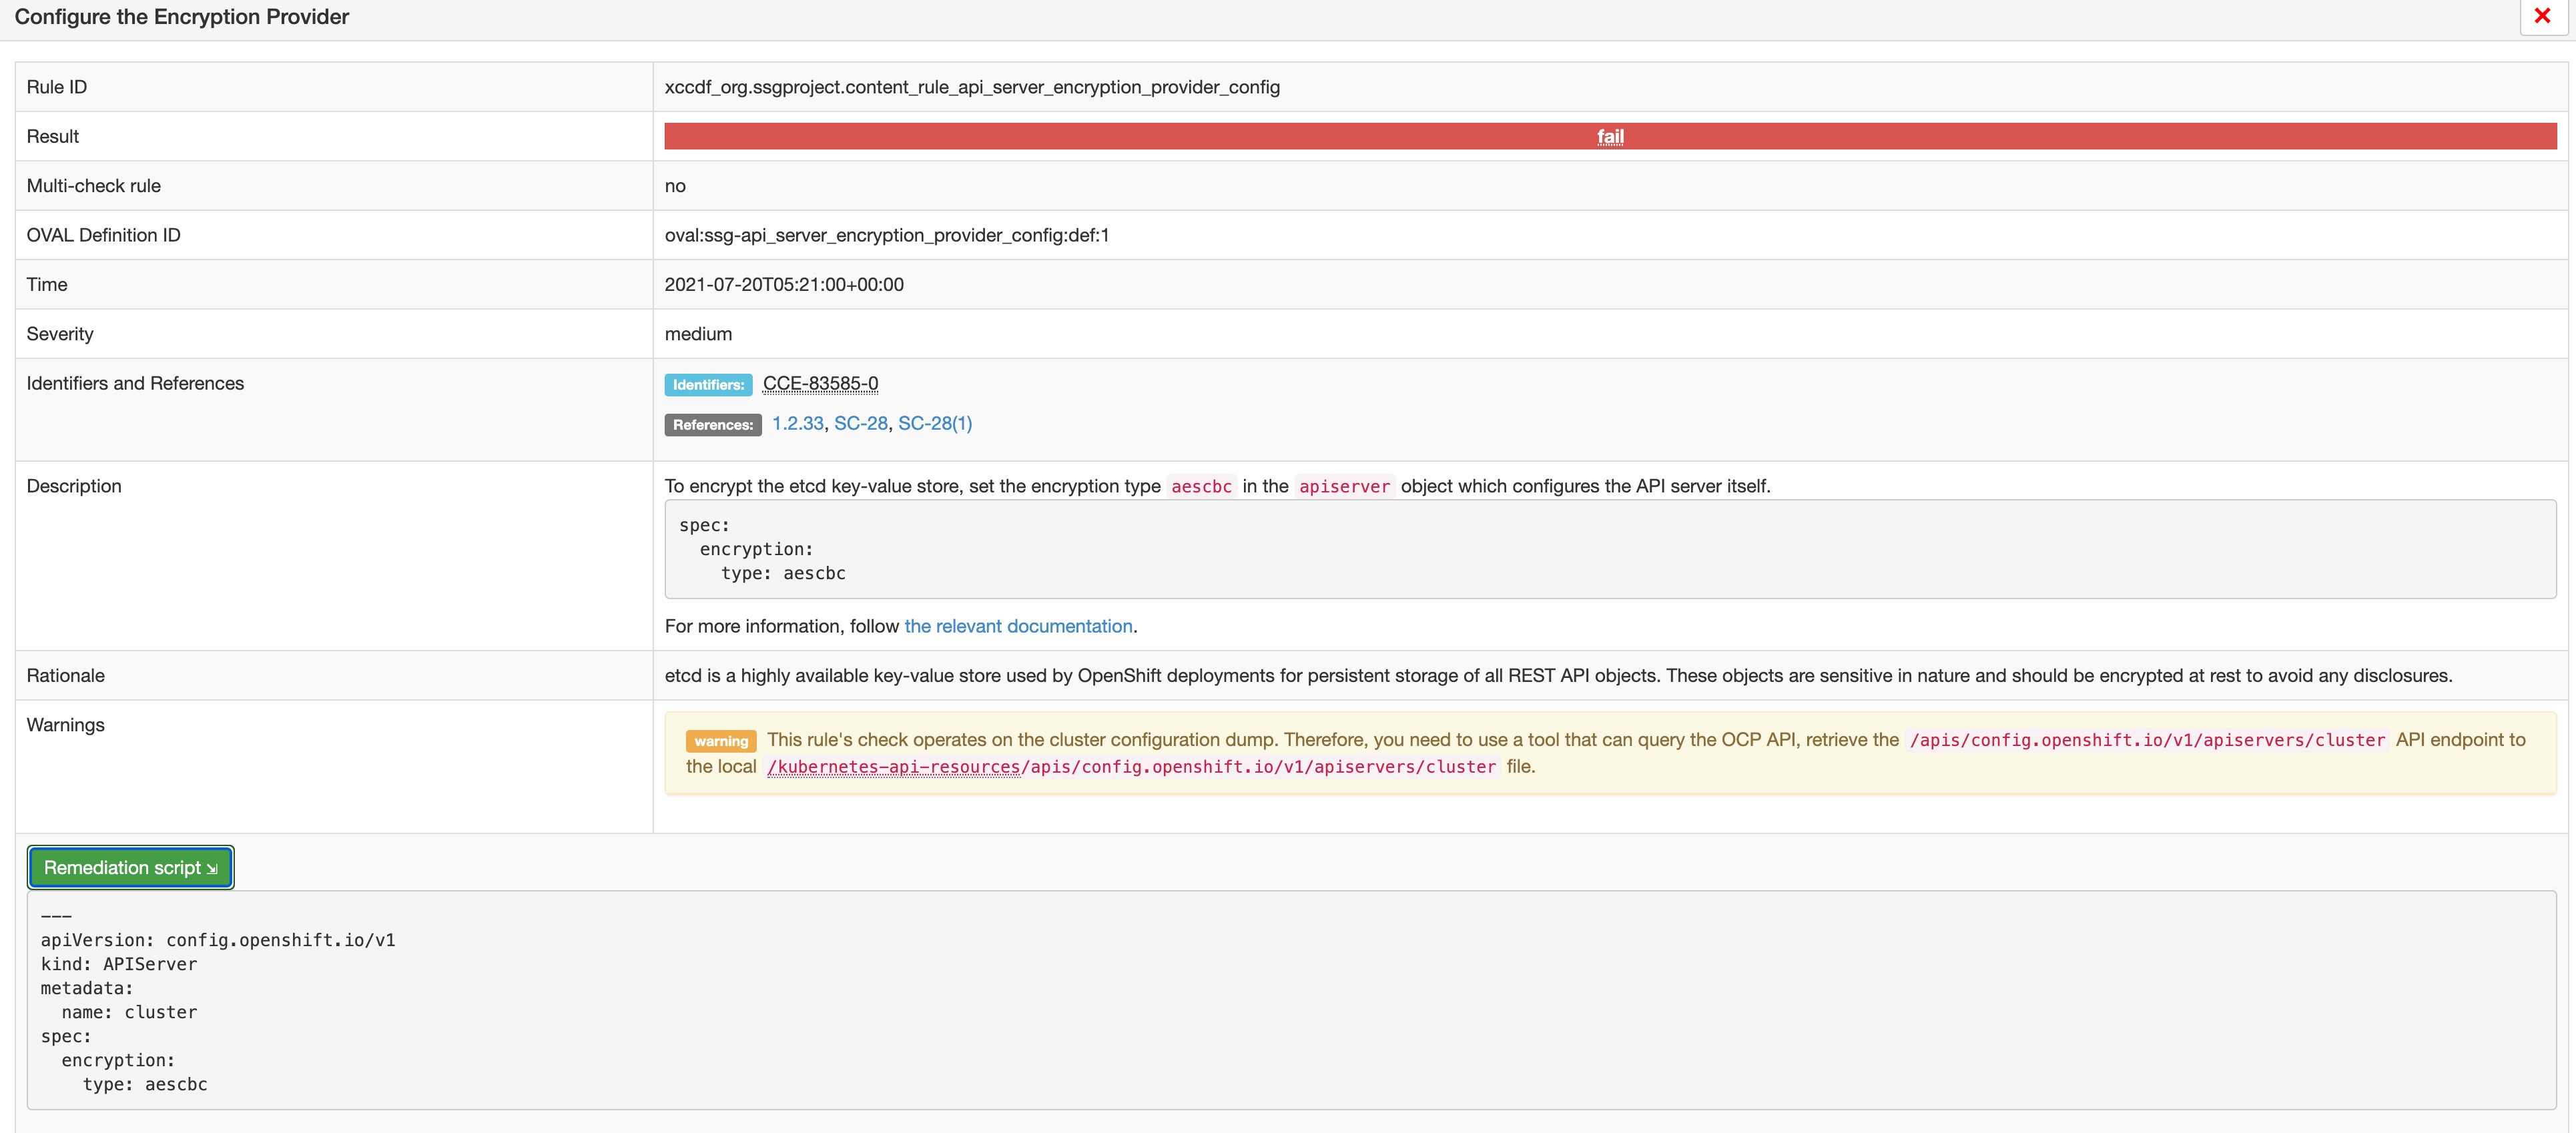Click the fail result link
This screenshot has height=1133, width=2576.
click(x=1609, y=136)
